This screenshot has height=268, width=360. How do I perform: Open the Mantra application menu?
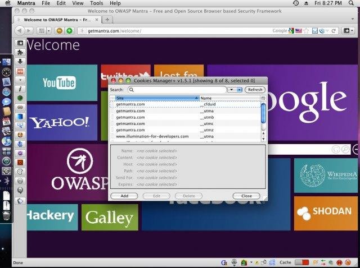click(x=26, y=3)
